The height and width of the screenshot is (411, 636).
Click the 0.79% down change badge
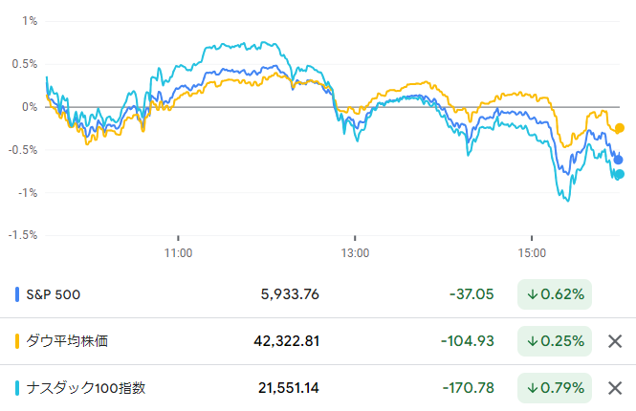555,388
